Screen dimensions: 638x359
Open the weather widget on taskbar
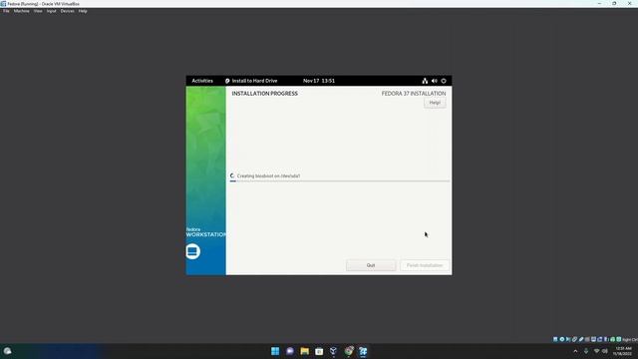point(7,351)
